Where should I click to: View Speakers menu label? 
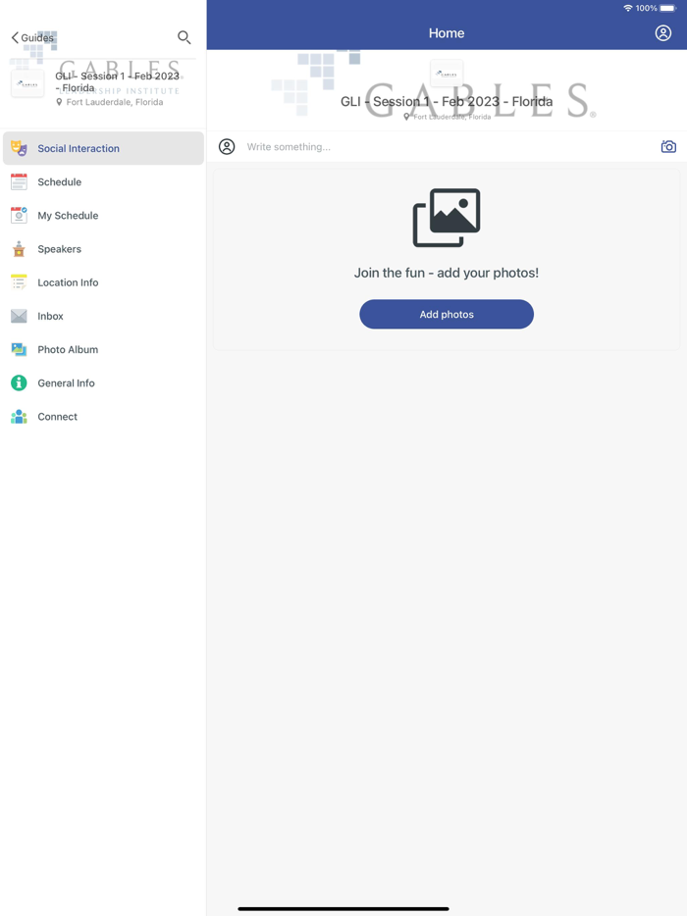point(60,249)
